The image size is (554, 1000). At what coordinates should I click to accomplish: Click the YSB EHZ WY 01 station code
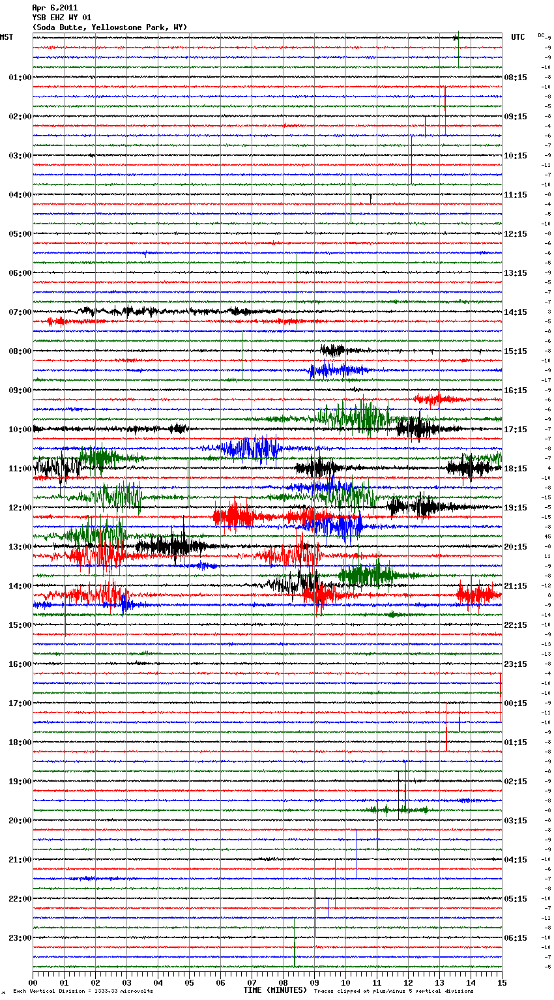tap(62, 18)
